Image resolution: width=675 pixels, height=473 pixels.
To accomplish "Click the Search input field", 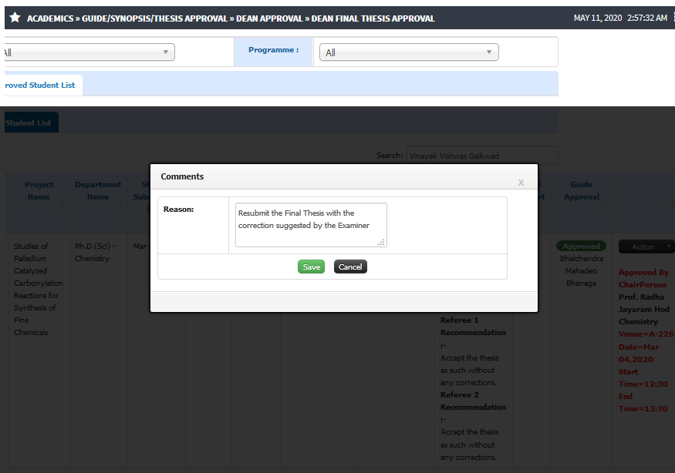I will click(482, 156).
